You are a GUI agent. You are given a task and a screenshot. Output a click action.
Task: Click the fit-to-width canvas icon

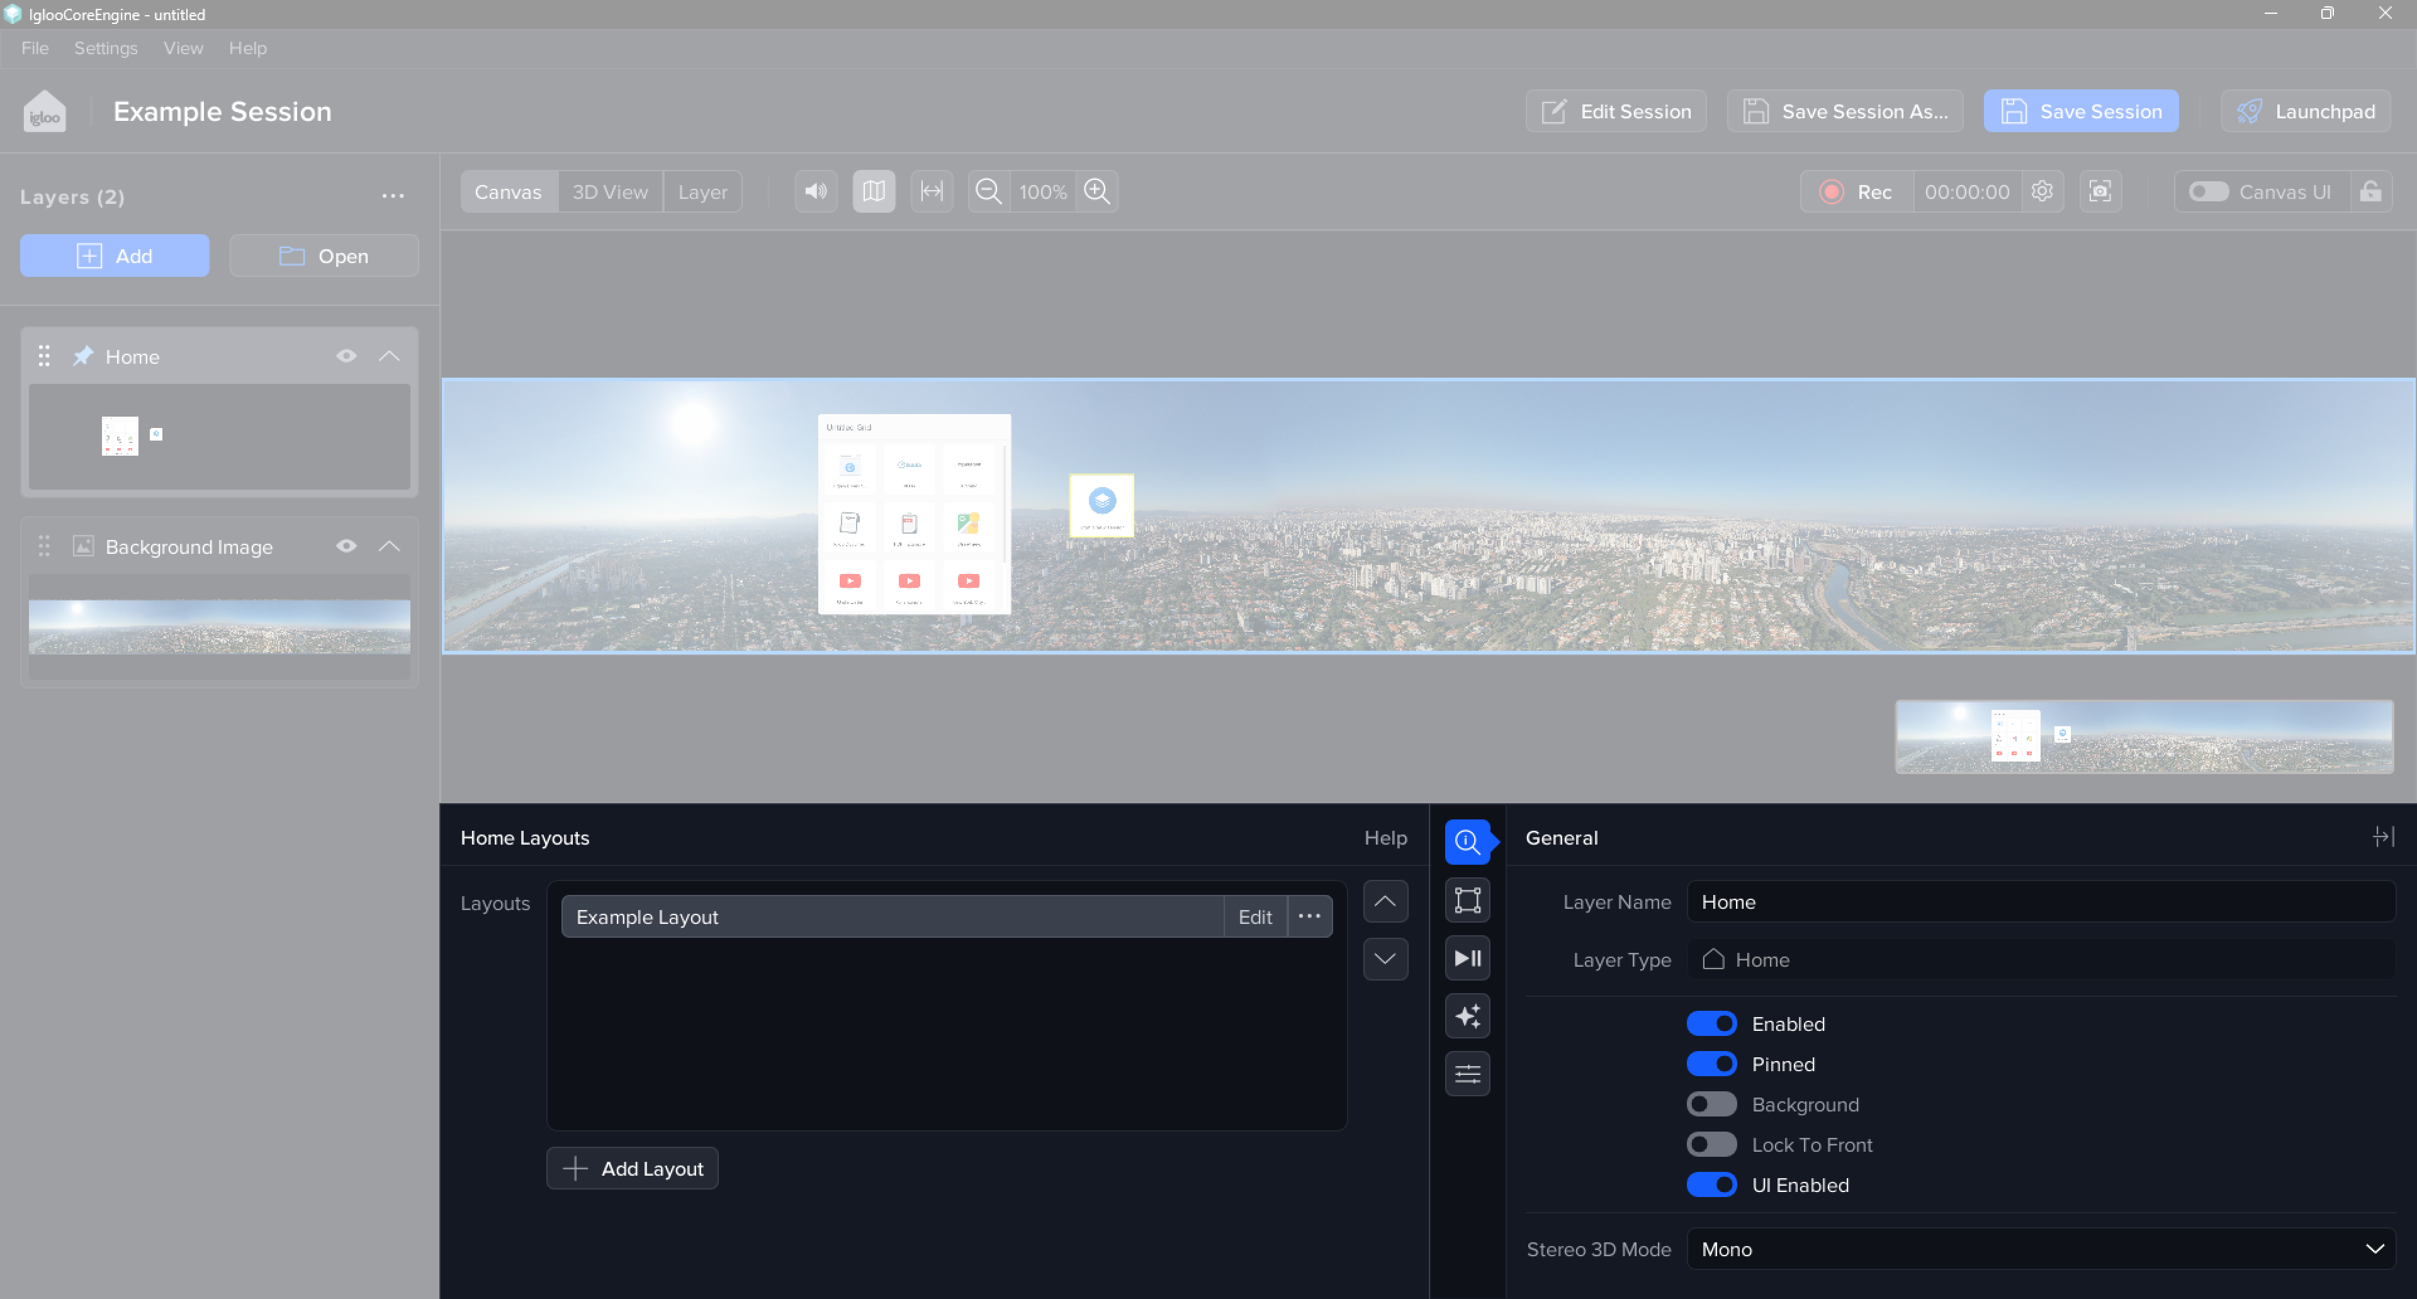tap(931, 191)
